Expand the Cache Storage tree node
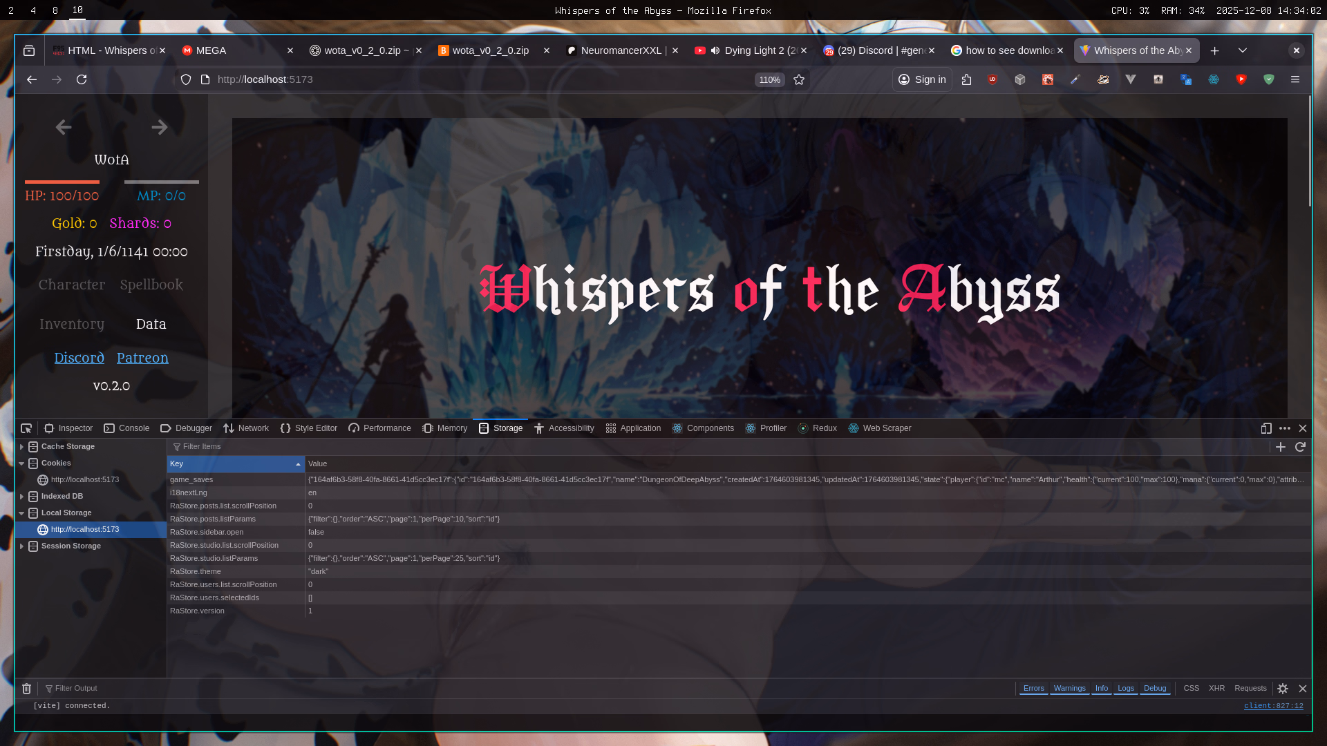This screenshot has height=746, width=1327. 21,447
